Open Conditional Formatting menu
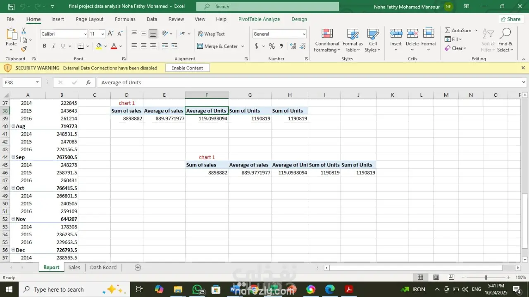This screenshot has width=529, height=297. (x=327, y=40)
